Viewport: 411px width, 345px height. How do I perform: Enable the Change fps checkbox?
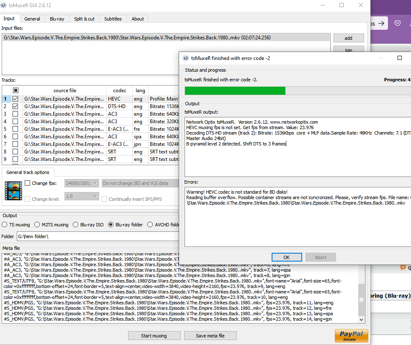point(28,183)
